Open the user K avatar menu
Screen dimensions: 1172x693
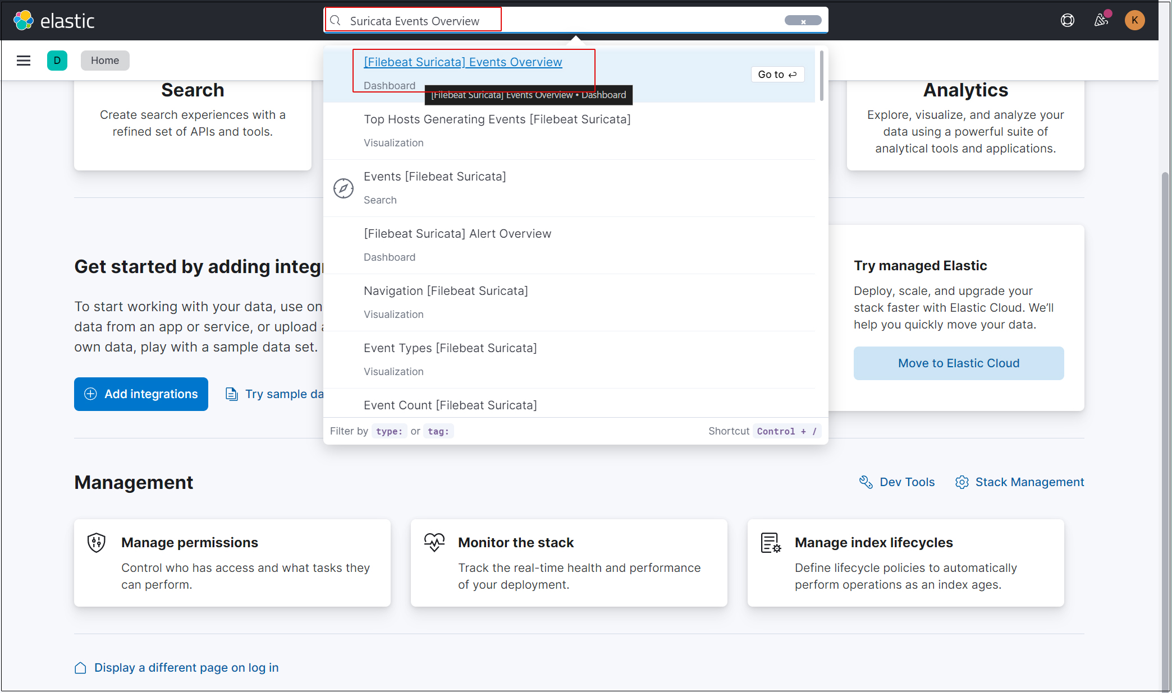[x=1134, y=21]
